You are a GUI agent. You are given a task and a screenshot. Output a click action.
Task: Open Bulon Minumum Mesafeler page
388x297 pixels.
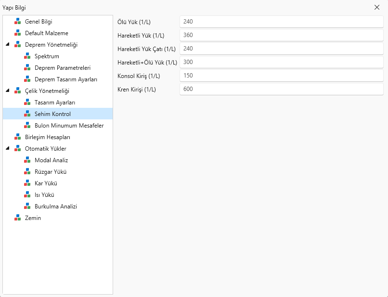pos(69,126)
